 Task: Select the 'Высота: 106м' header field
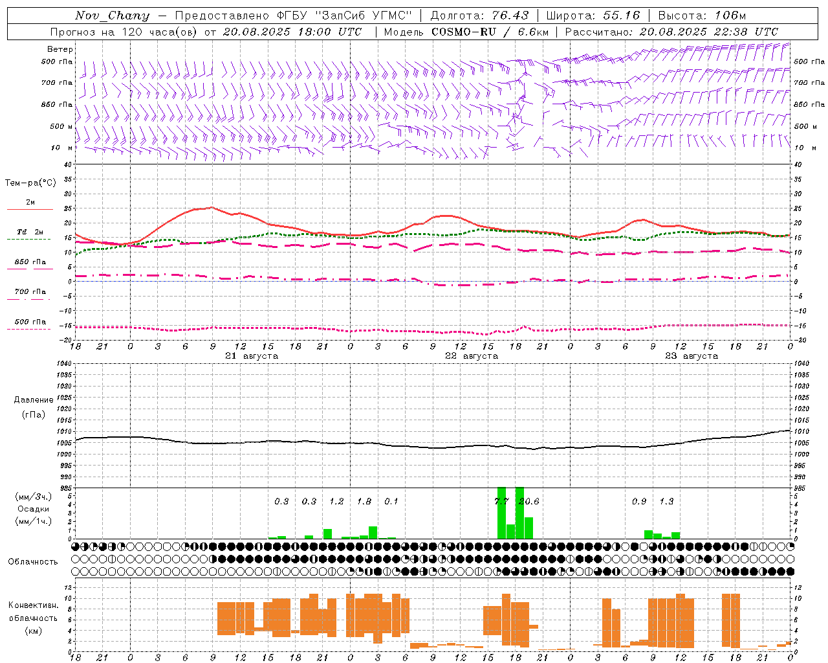702,16
